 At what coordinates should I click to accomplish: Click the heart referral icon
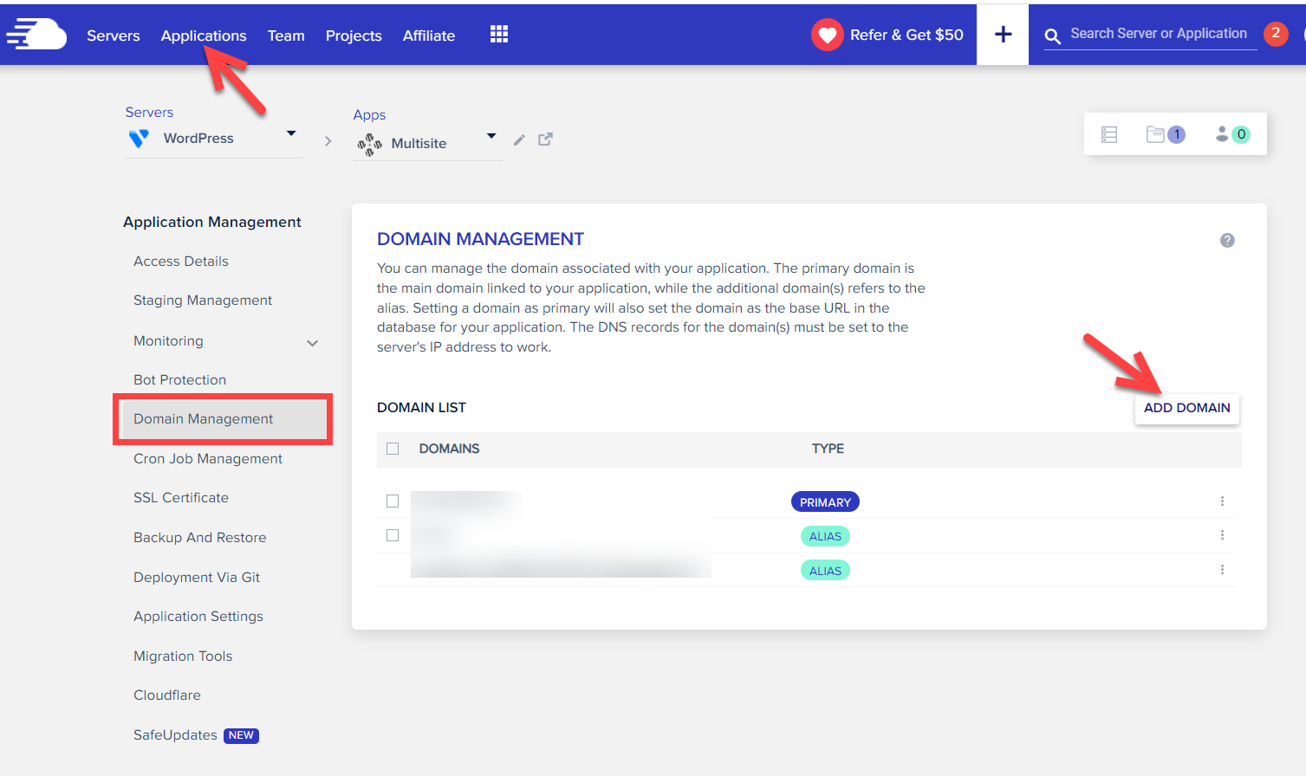(828, 35)
